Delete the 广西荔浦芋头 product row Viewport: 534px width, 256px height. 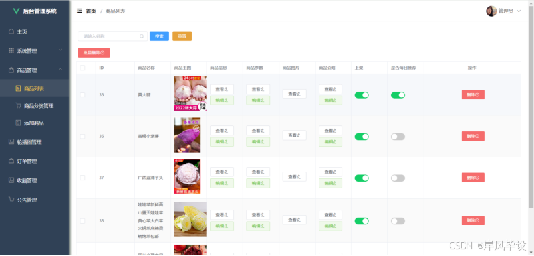pos(473,178)
